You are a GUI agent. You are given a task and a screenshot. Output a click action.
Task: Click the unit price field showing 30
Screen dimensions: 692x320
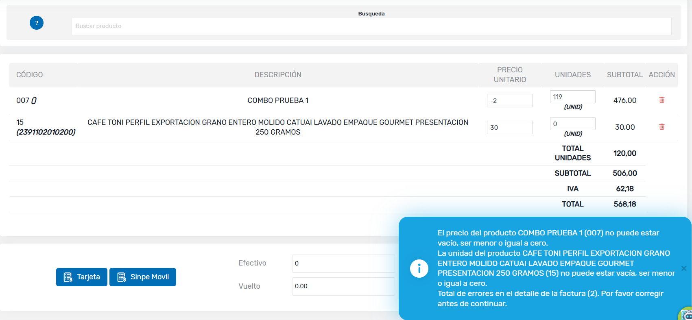509,128
